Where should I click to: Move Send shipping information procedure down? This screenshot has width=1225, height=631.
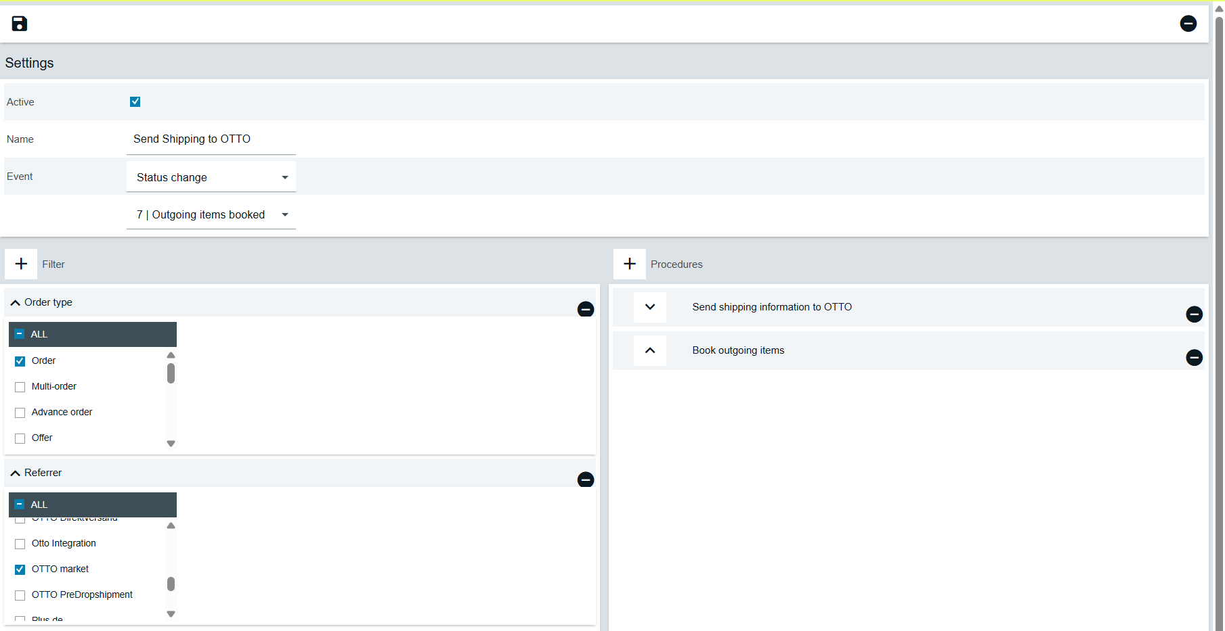649,307
